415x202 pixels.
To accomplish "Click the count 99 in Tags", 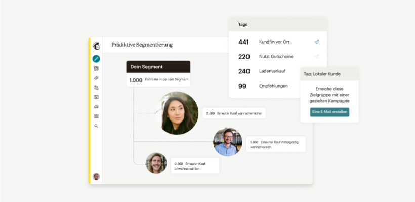I will point(242,86).
